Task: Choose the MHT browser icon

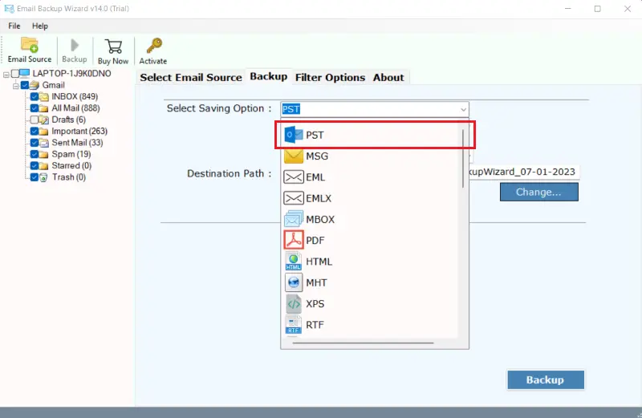Action: pos(293,282)
